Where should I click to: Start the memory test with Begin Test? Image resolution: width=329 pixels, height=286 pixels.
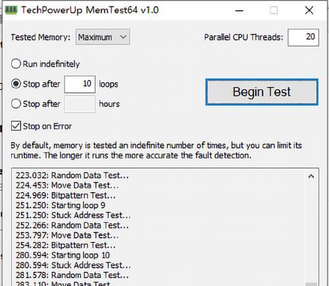(x=262, y=92)
